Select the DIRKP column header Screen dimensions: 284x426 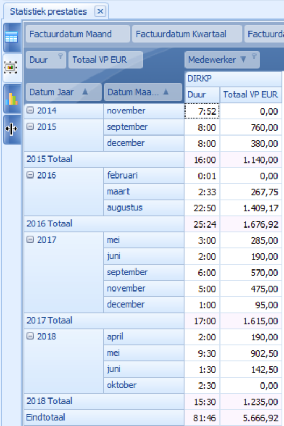coord(233,79)
